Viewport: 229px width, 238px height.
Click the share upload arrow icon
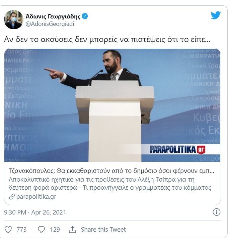72,229
